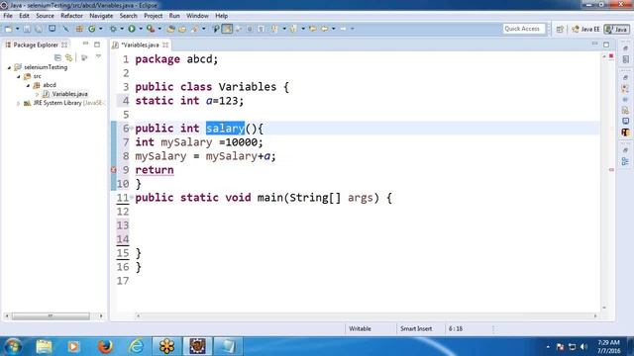Toggle the highlighted pressed toolbar button
The height and width of the screenshot is (356, 634).
[x=227, y=29]
